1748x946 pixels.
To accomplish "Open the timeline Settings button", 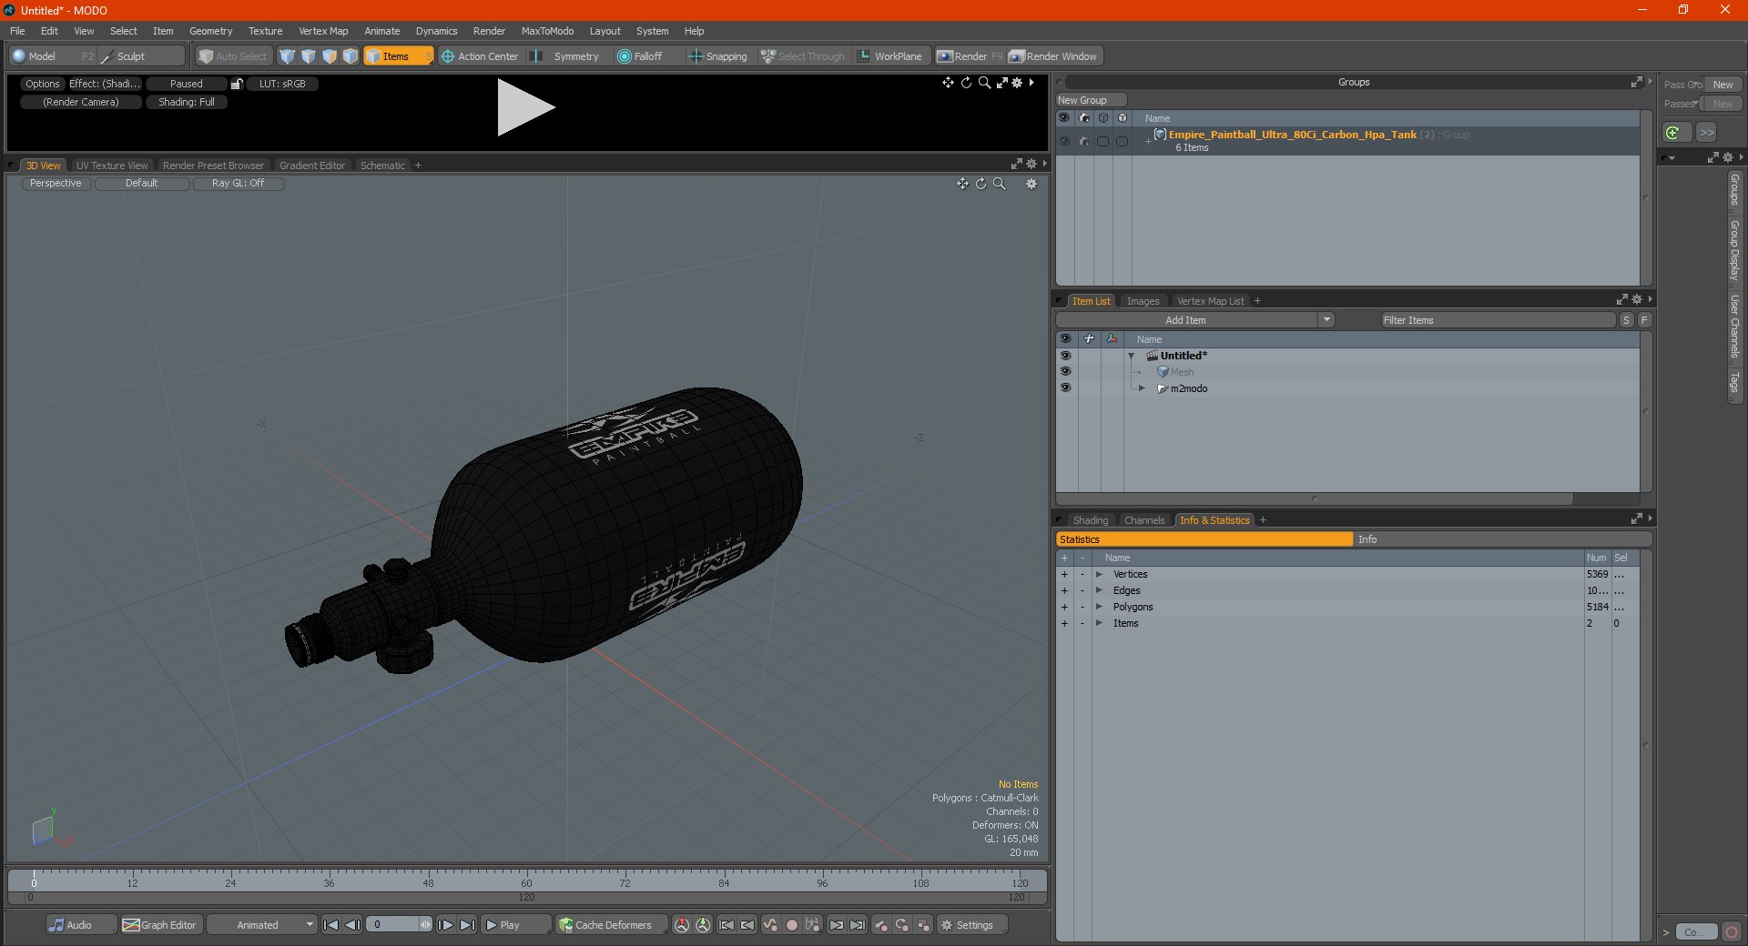I will click(973, 925).
